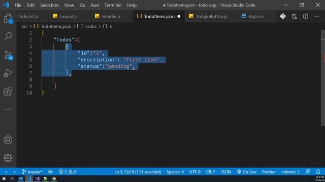Screen dimensions: 325x182
Task: Open Windows Start button
Action: pyautogui.click(x=4, y=178)
